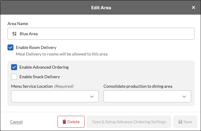Open Consolidate production to dining area dropdown
The height and width of the screenshot is (131, 201).
tap(147, 96)
